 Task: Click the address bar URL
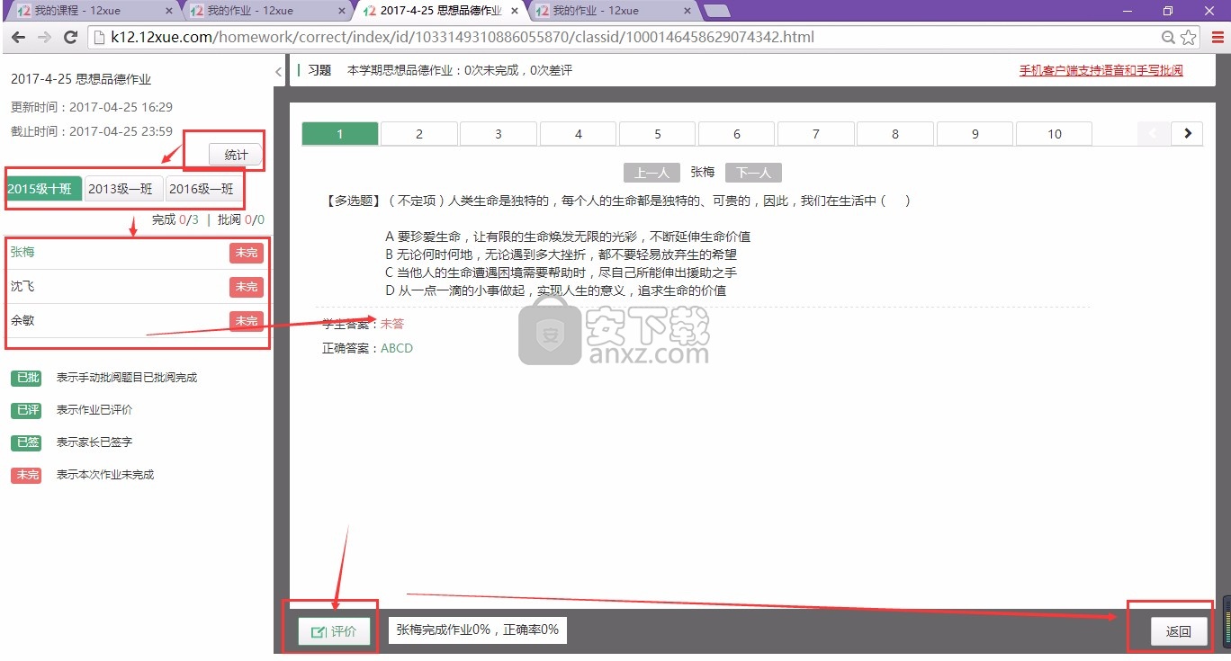(463, 38)
